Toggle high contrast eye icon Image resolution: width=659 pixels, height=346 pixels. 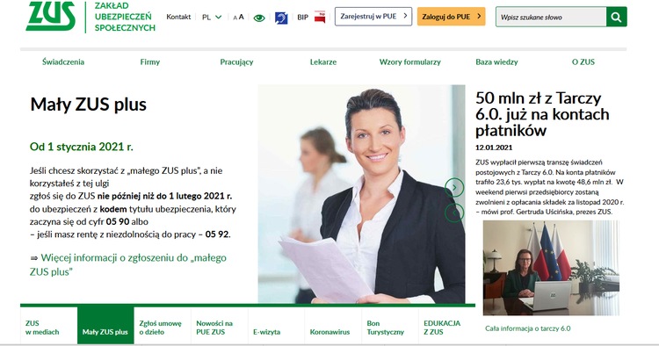click(x=259, y=18)
